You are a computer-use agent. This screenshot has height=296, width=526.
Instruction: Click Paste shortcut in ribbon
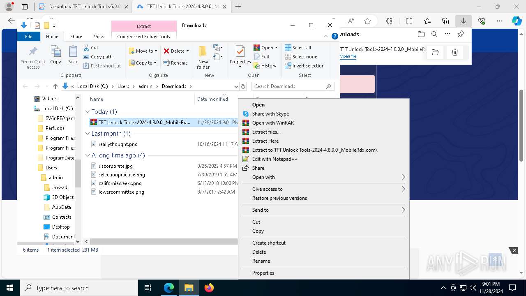[x=102, y=66]
